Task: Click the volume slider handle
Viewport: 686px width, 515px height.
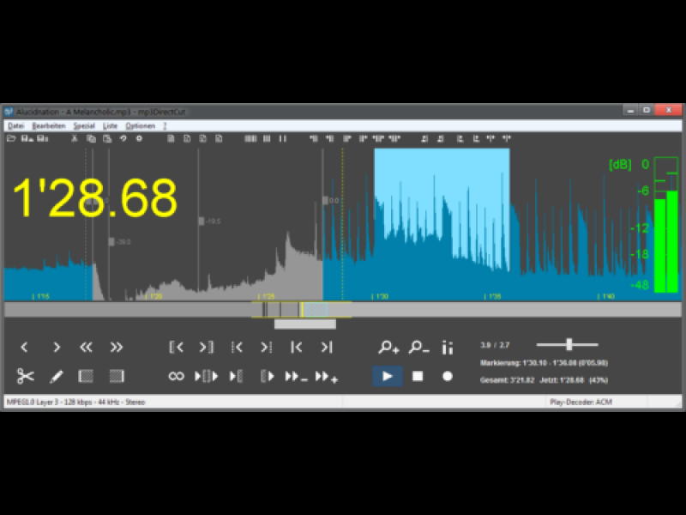Action: [x=569, y=344]
